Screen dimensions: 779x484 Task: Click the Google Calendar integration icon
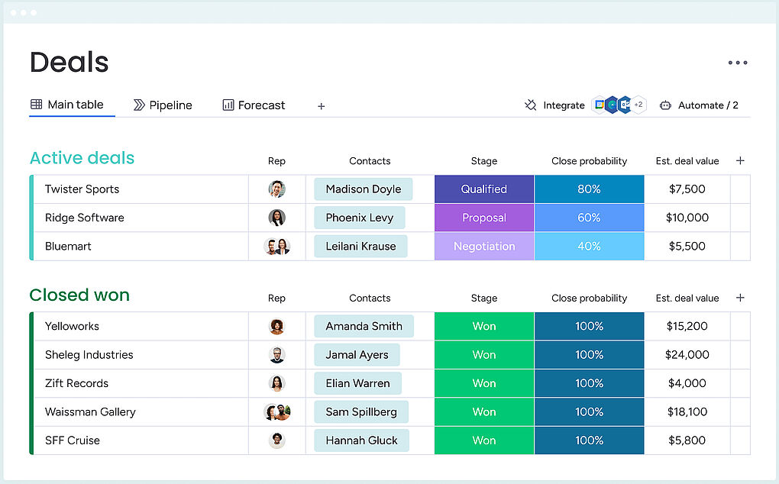[x=600, y=105]
